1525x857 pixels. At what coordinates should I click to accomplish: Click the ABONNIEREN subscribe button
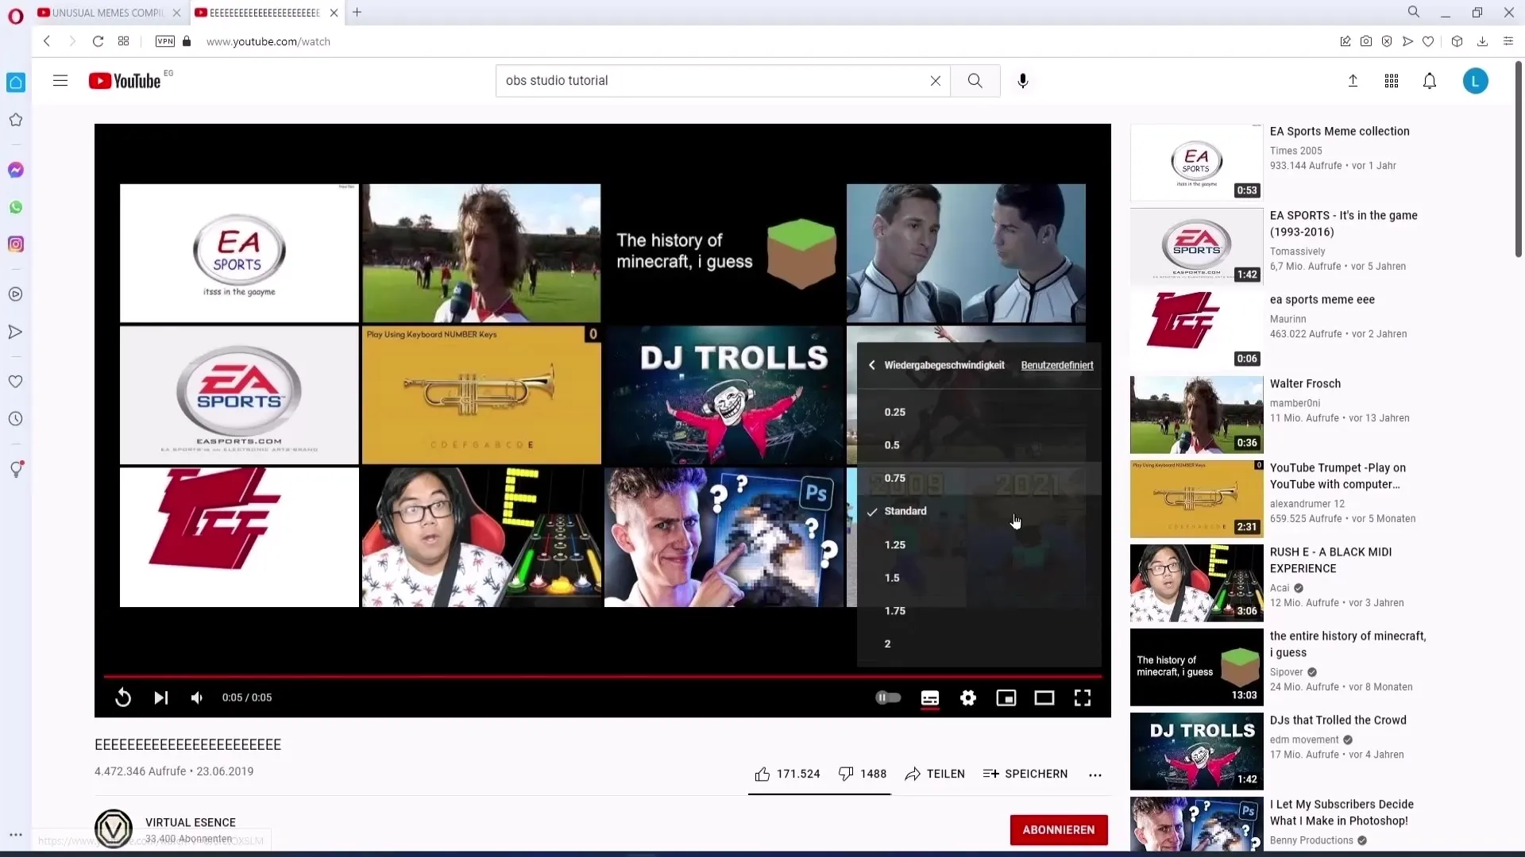pos(1058,829)
